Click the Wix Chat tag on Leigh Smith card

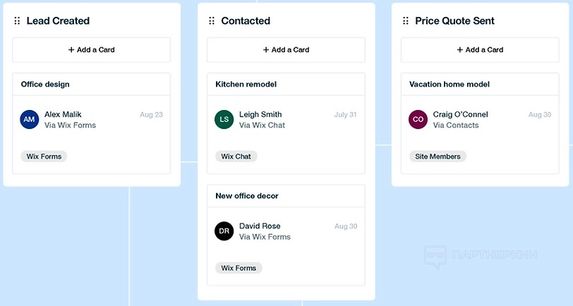coord(236,157)
